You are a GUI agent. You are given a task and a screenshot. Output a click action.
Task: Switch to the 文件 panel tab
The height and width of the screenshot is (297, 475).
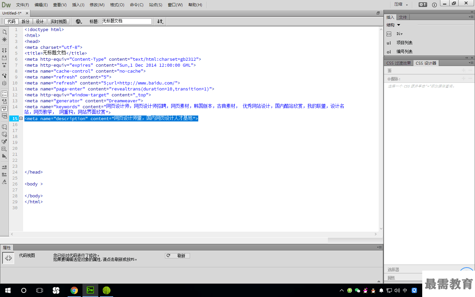tap(403, 17)
